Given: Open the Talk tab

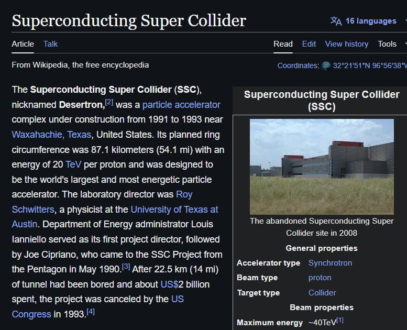Looking at the screenshot, I should coord(50,44).
